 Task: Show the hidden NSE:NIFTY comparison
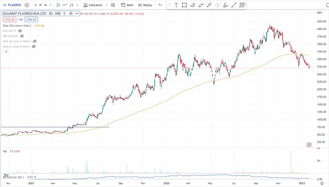pyautogui.click(x=20, y=31)
